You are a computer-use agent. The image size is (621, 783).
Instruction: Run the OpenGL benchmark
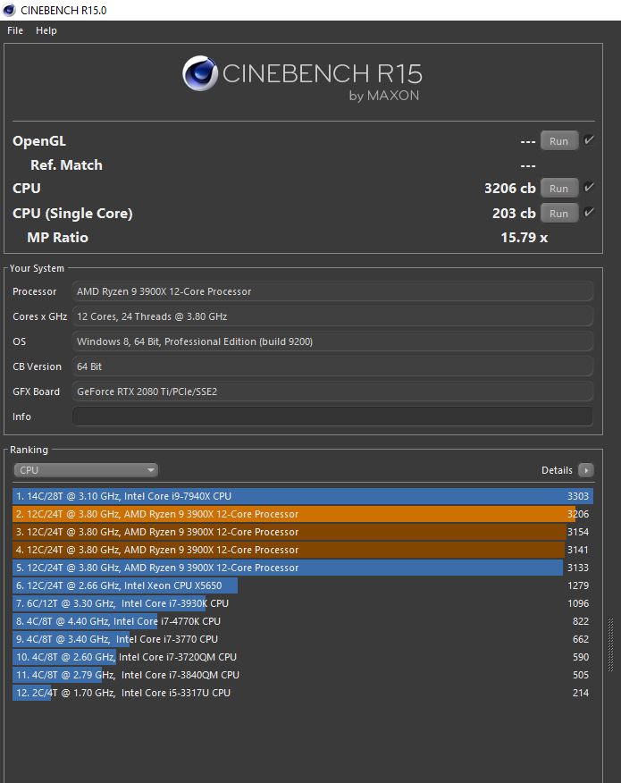(559, 141)
